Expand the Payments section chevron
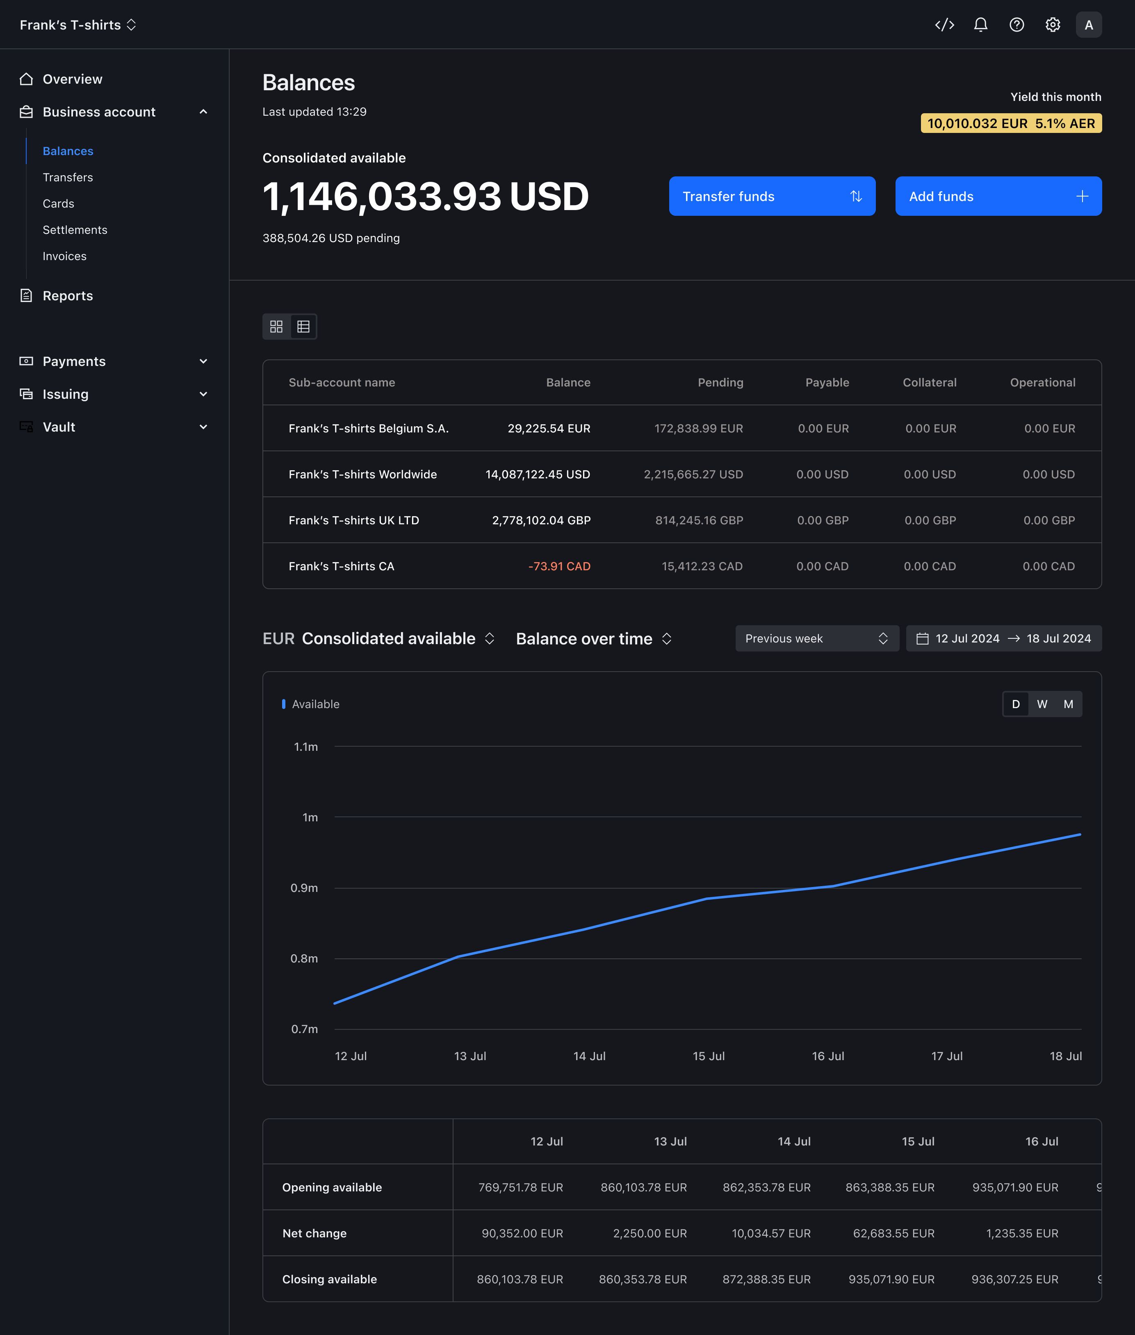 (x=203, y=361)
